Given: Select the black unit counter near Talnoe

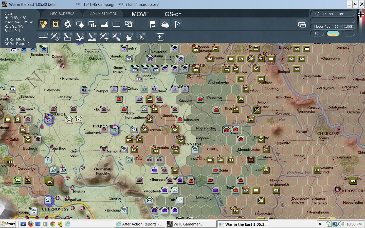Looking at the screenshot, I should pyautogui.click(x=251, y=160).
